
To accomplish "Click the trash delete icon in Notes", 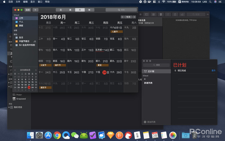I will (161, 14).
